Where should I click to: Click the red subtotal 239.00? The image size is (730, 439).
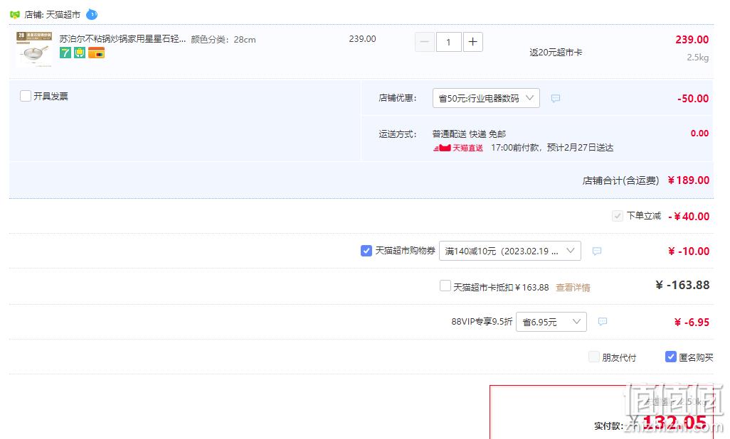point(692,40)
